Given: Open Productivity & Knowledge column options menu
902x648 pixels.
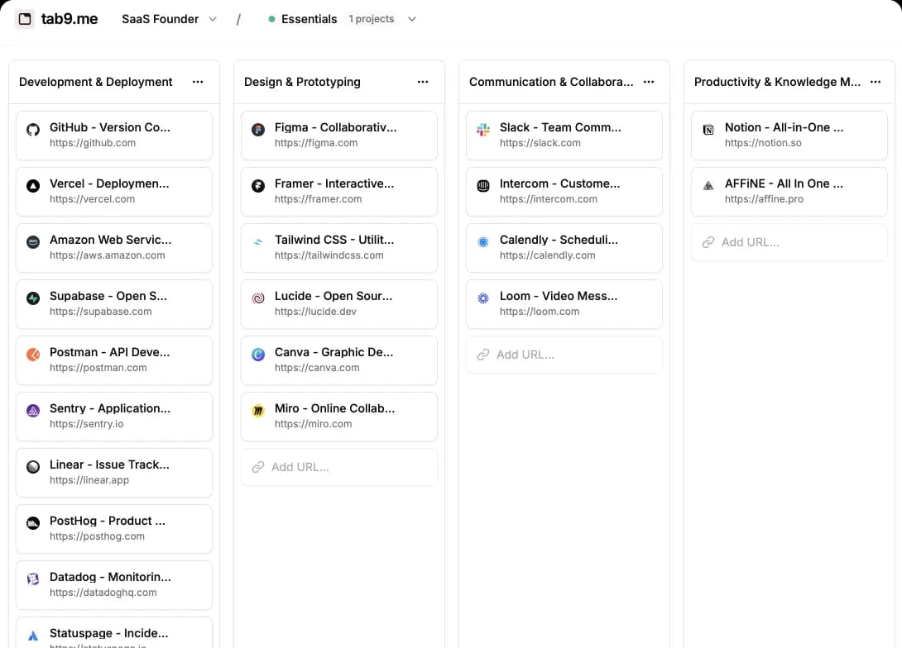Looking at the screenshot, I should (876, 82).
